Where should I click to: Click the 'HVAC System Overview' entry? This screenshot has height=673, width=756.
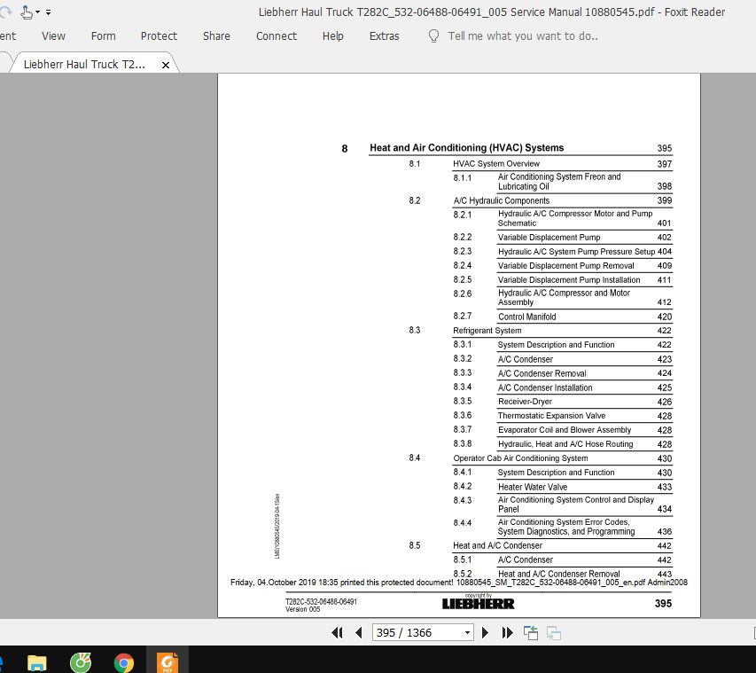[496, 163]
